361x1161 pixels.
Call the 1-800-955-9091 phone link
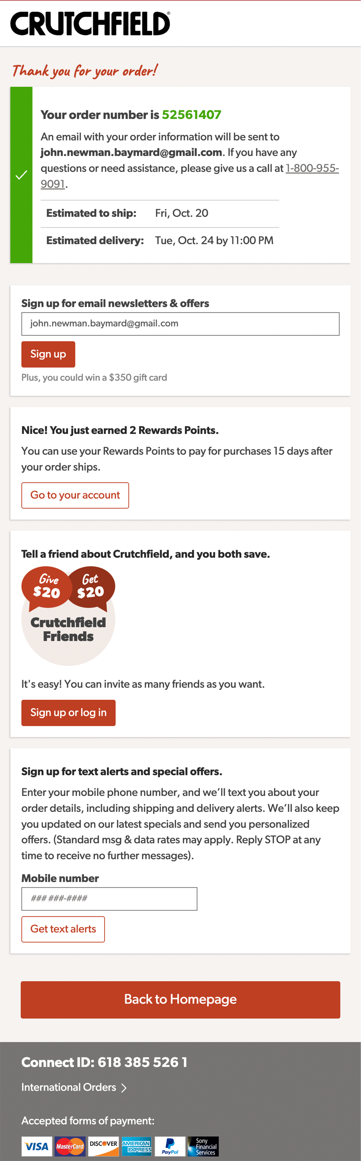point(312,168)
